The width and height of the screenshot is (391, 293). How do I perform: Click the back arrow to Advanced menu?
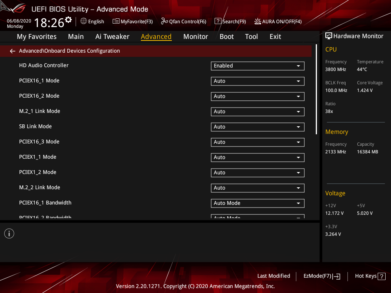[13, 51]
